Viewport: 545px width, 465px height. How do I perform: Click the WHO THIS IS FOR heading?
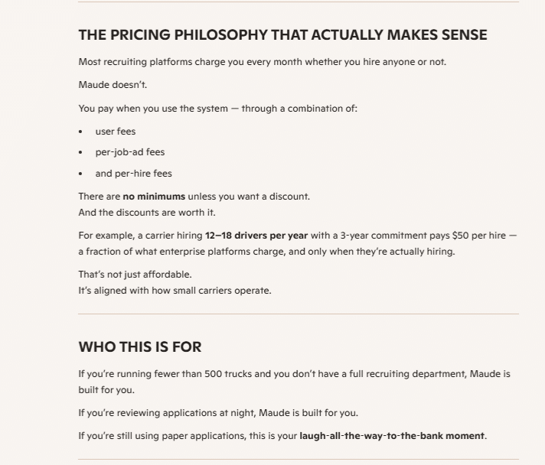[x=140, y=347]
